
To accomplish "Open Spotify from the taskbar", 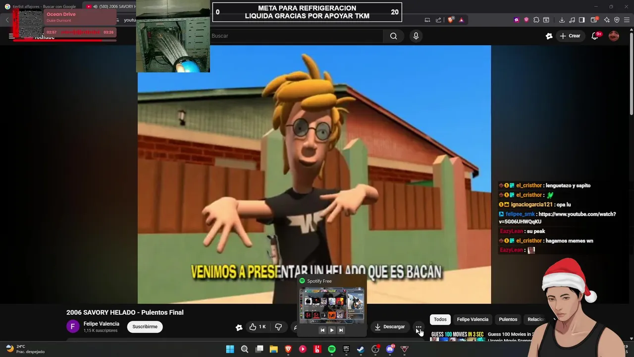I will [331, 349].
